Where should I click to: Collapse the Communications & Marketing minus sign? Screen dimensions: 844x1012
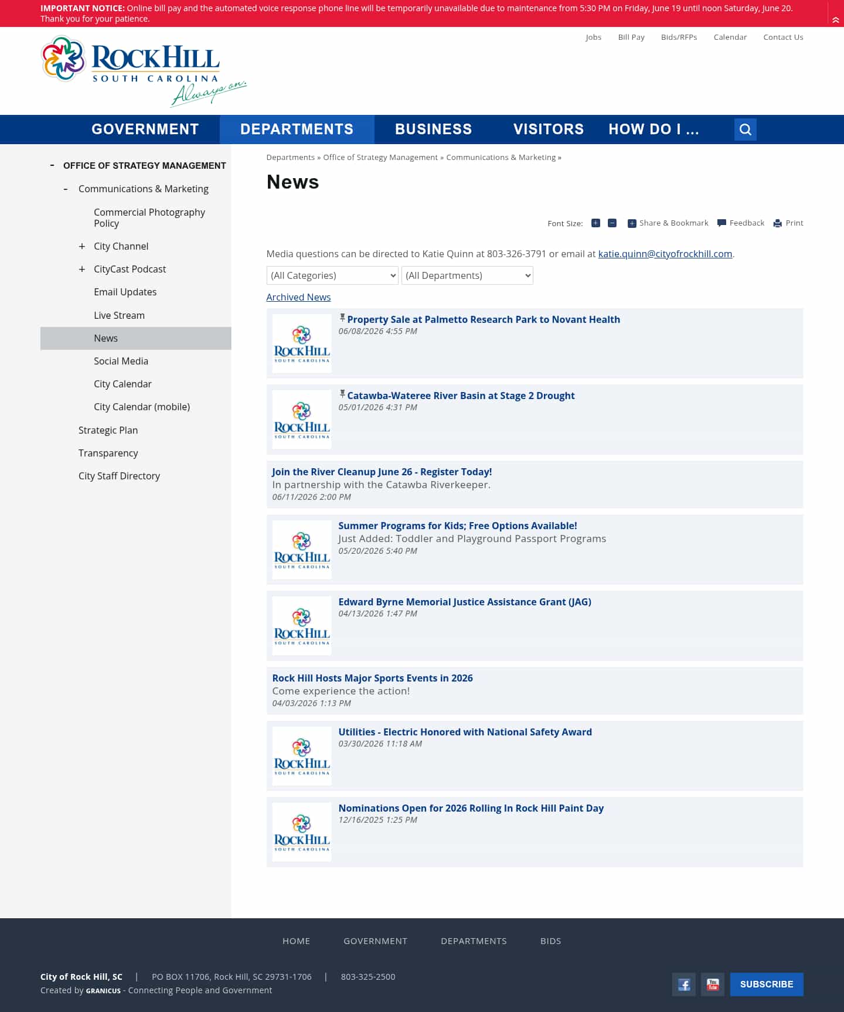pos(66,189)
